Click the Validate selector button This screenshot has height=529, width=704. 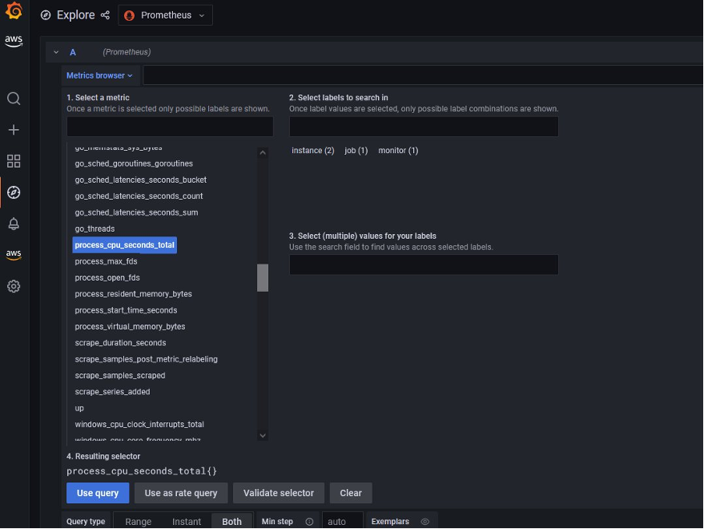278,493
